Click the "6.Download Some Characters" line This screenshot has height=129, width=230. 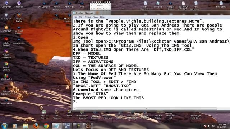[106, 90]
